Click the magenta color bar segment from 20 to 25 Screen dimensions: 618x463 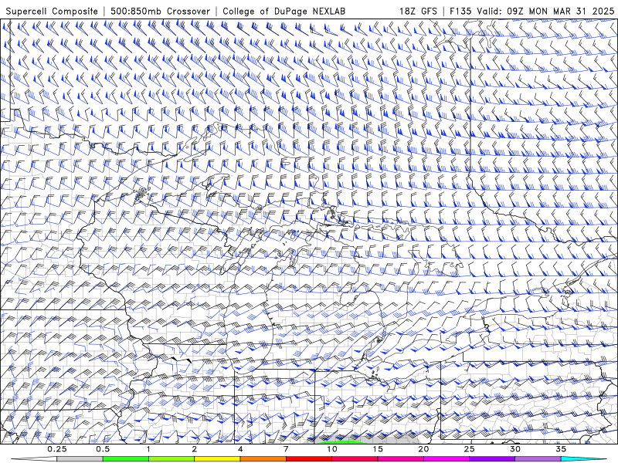[447, 459]
